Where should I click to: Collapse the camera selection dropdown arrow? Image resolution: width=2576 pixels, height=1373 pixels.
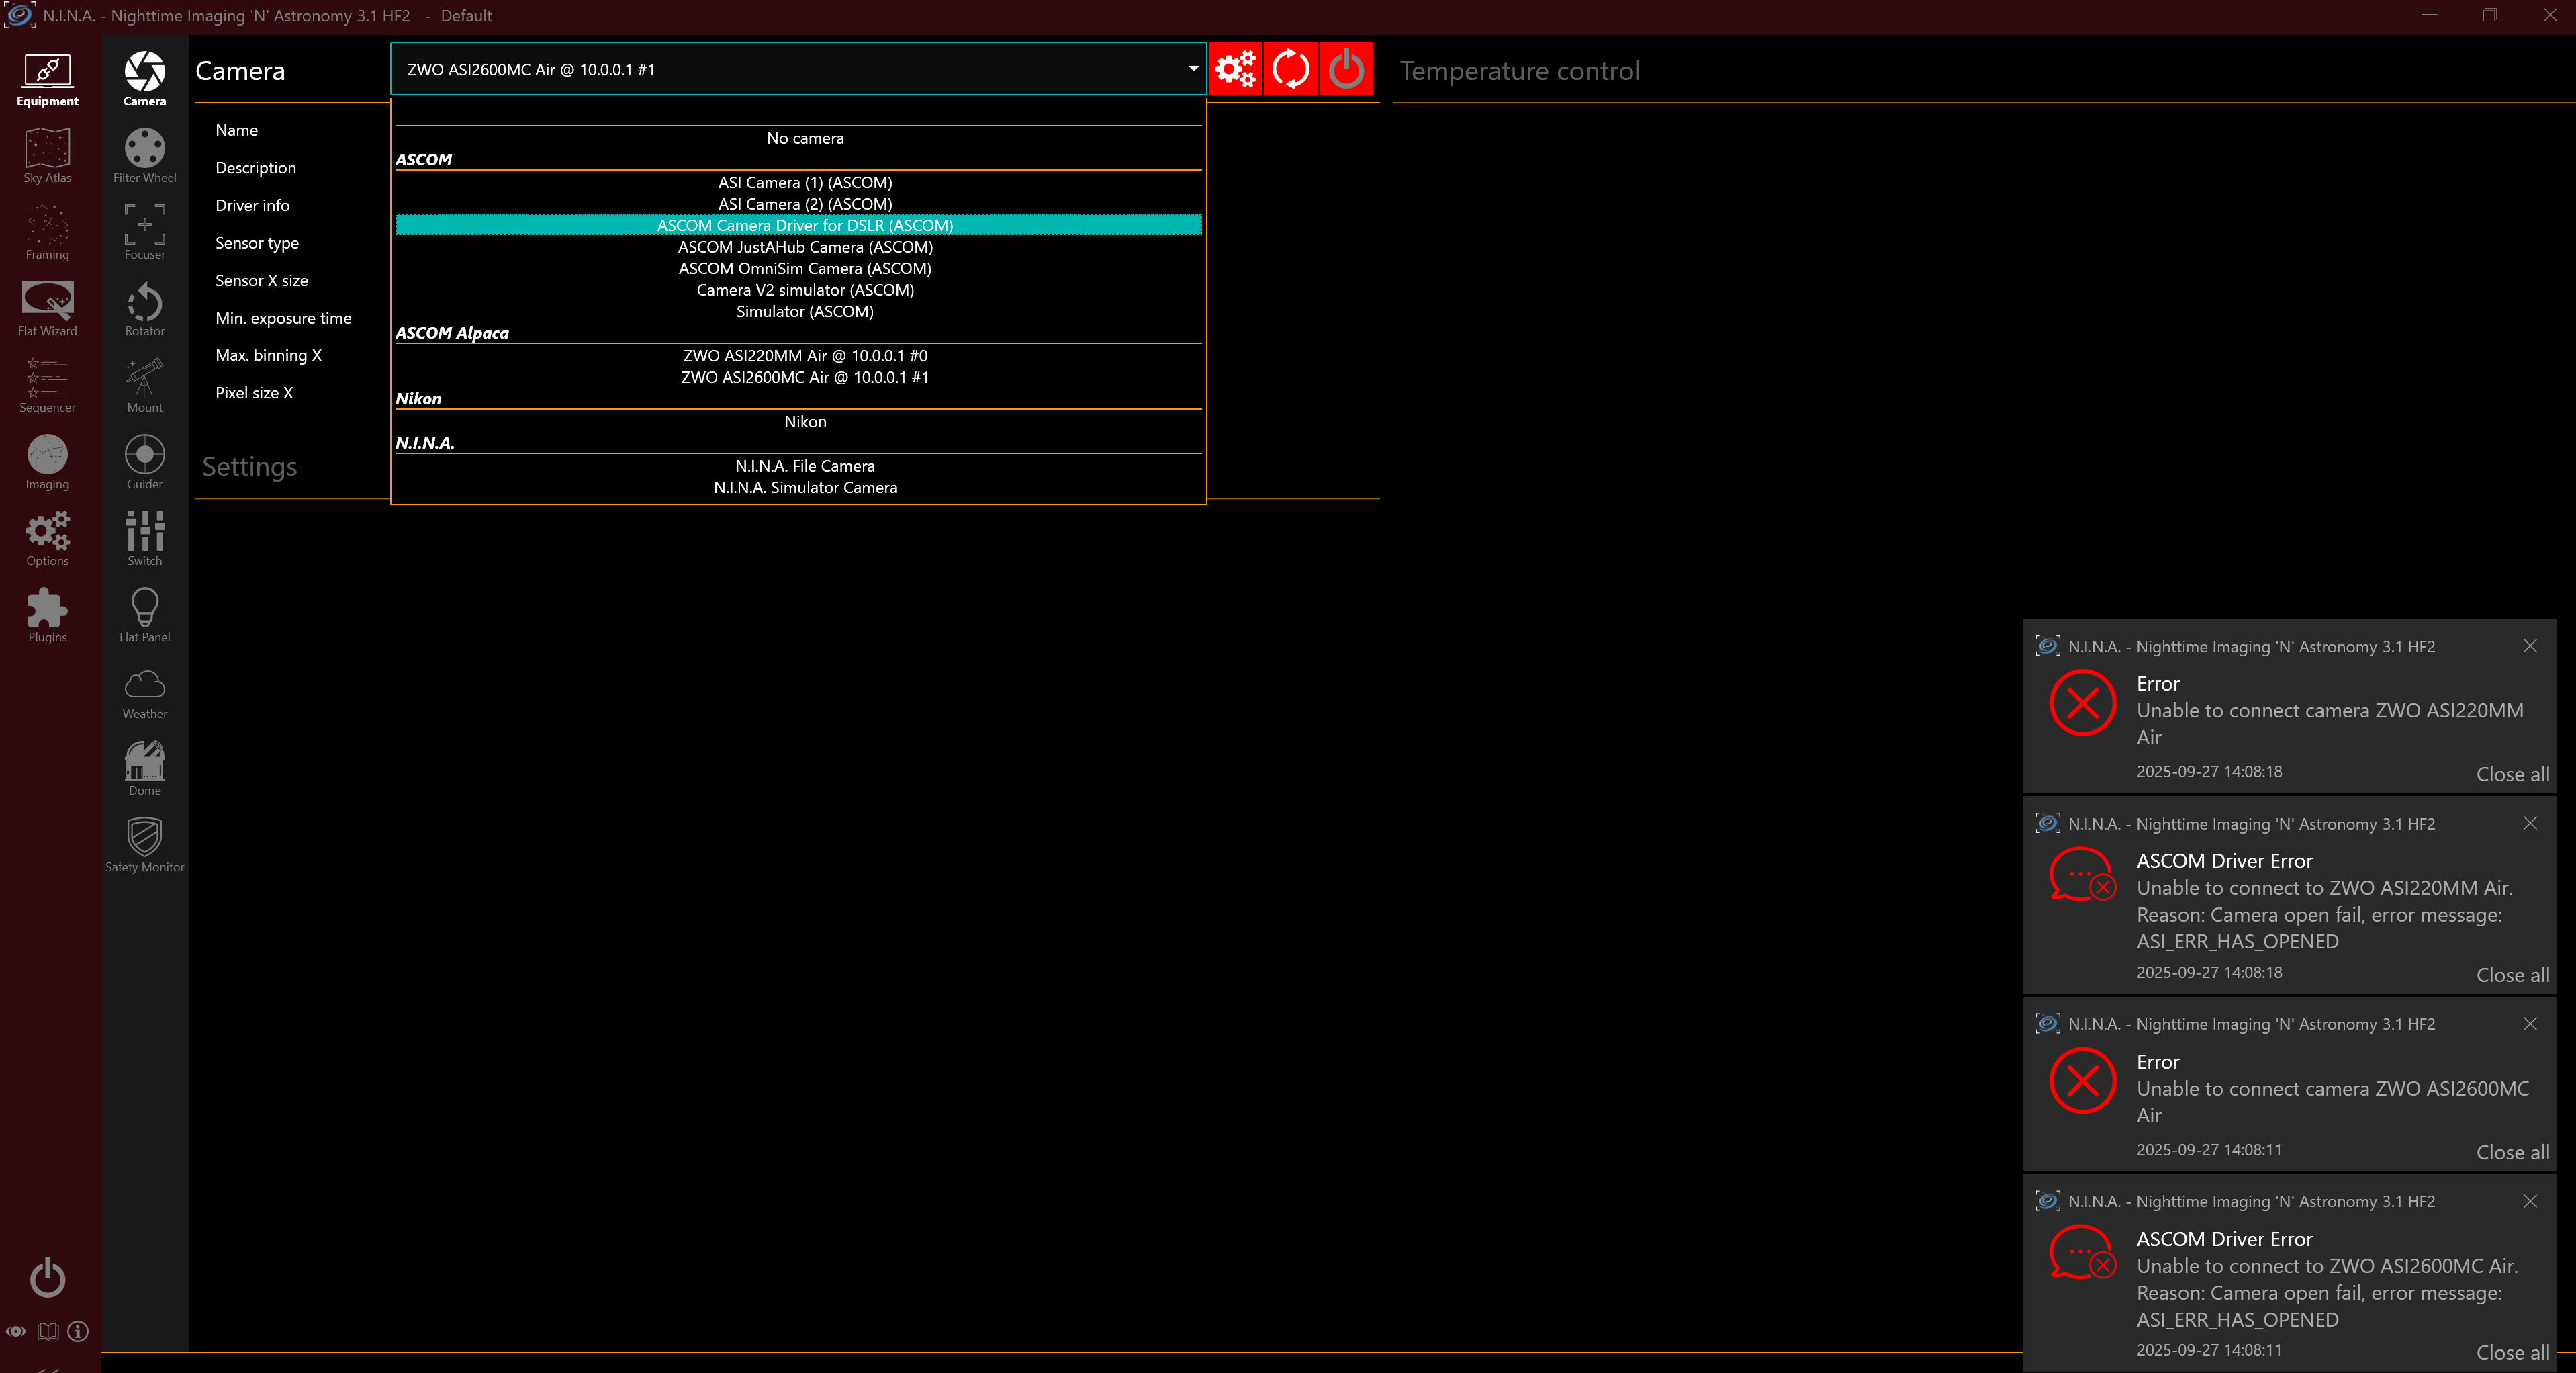point(1192,69)
